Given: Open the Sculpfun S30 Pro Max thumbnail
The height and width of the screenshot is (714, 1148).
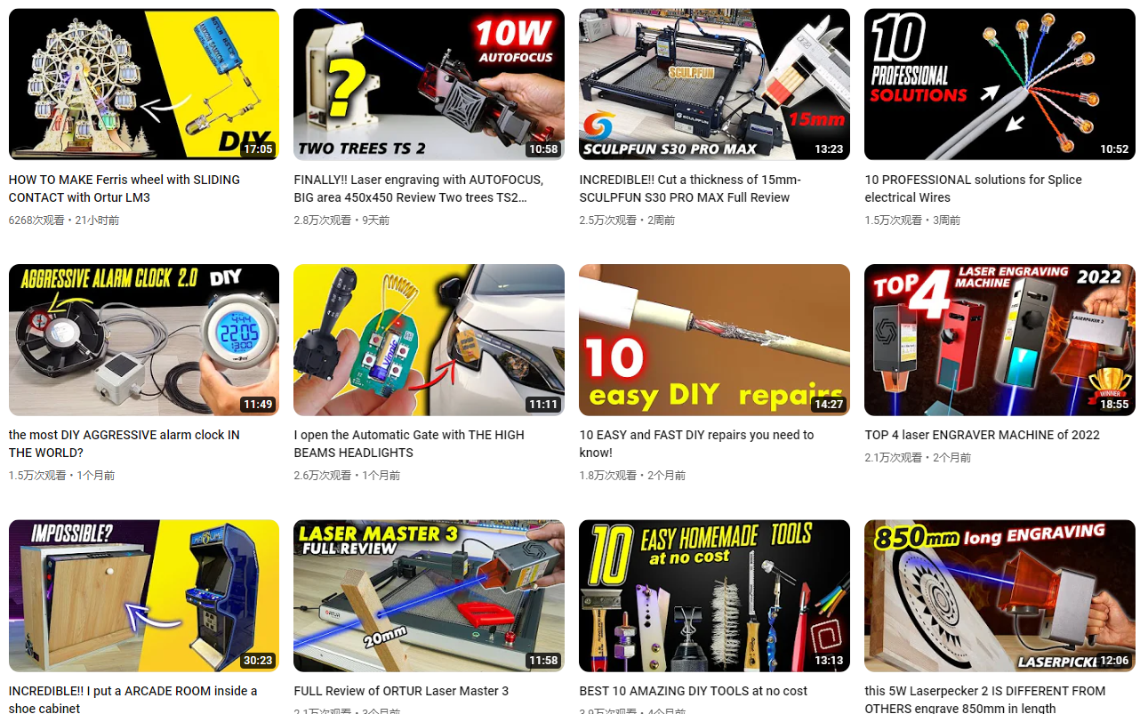Looking at the screenshot, I should coord(714,84).
